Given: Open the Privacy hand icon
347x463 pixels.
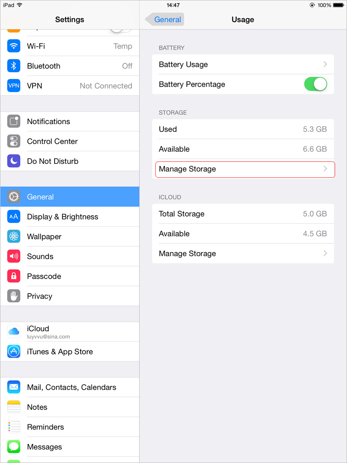Looking at the screenshot, I should tap(14, 296).
